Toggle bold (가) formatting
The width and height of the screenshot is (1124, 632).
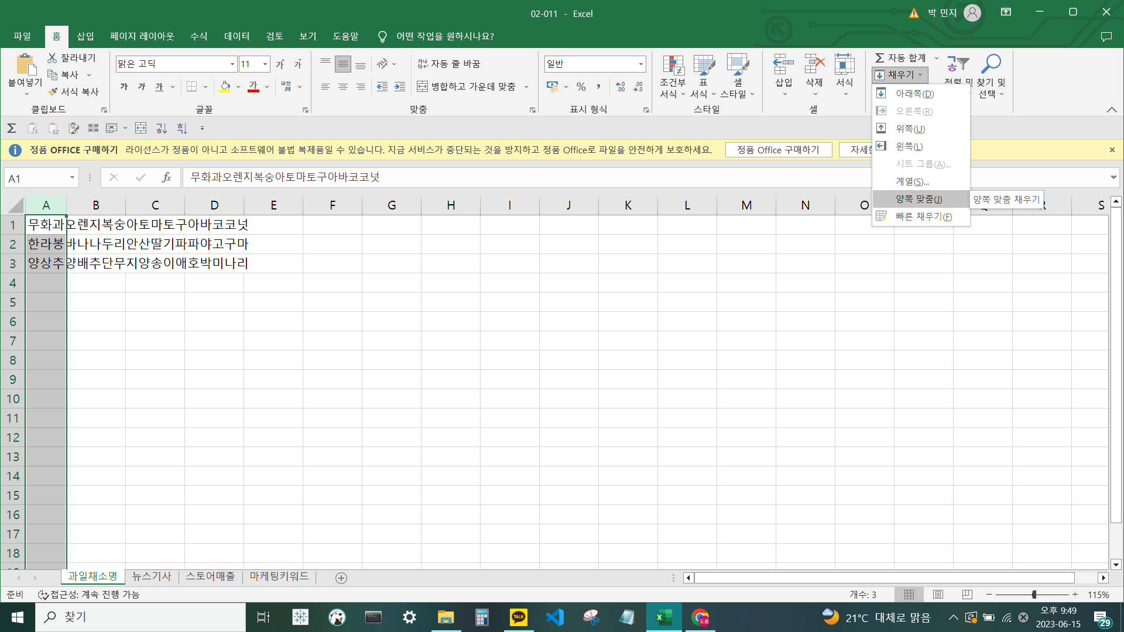tap(124, 87)
